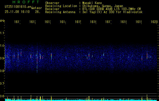The width and height of the screenshot is (159, 101).
Task: Click the 1612 time axis marker
Action: 33,22
